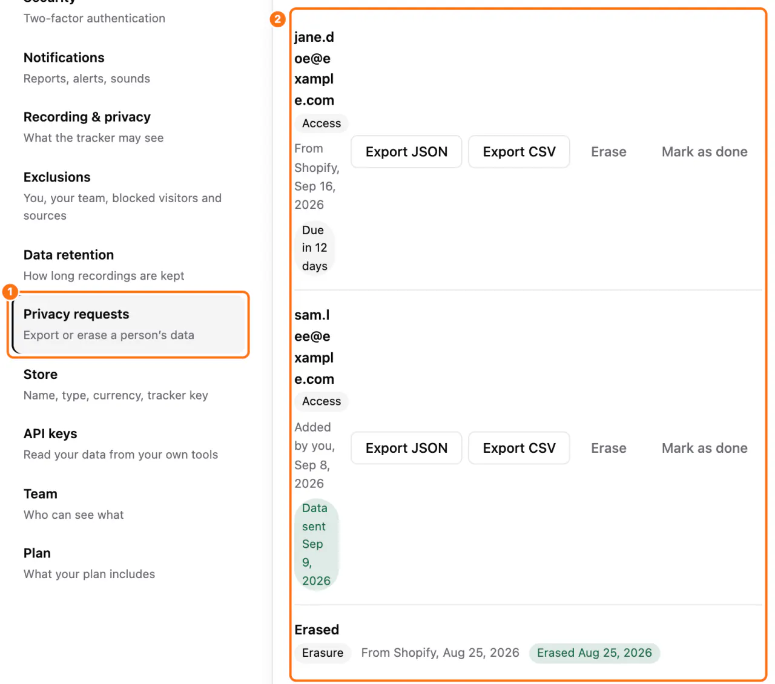Open the Notifications settings section

128,68
